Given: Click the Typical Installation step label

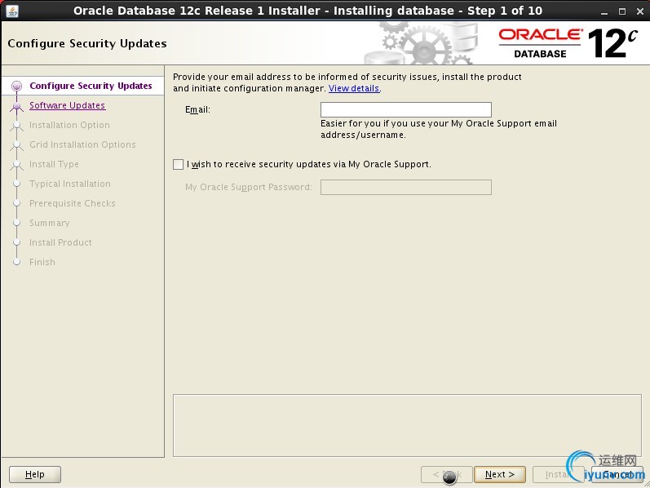Looking at the screenshot, I should tap(70, 184).
